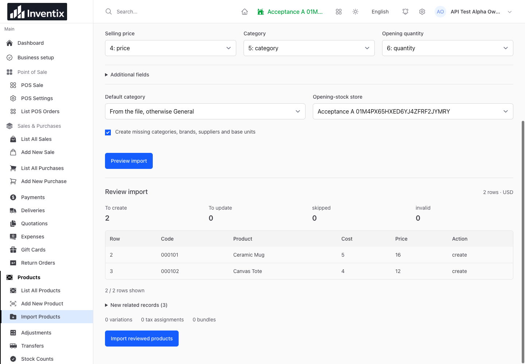Screen dimensions: 525x364
Task: Click the Expenses icon in sidebar
Action: pos(13,237)
